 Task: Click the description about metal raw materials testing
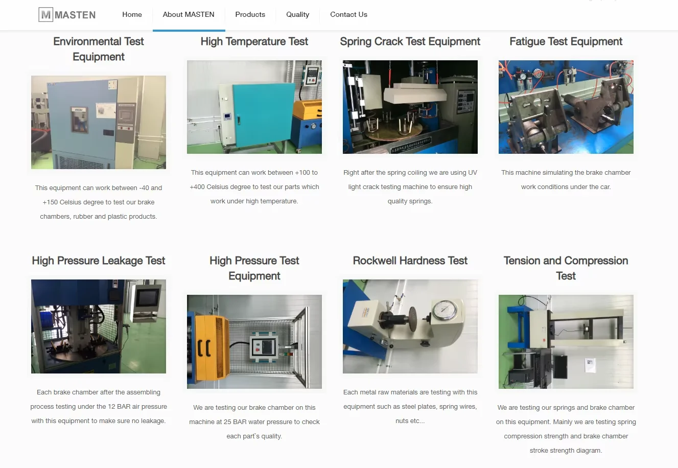410,407
